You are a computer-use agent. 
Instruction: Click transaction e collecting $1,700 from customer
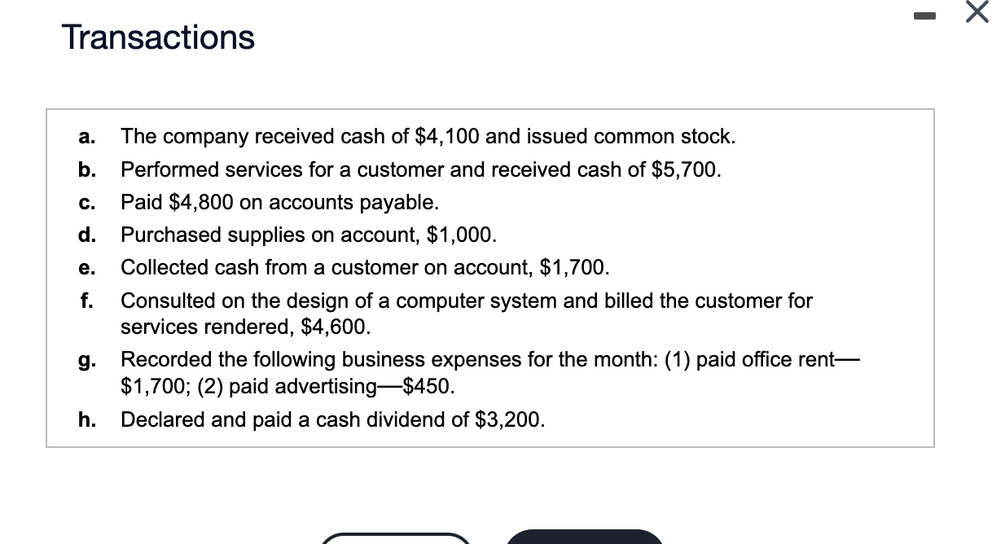pos(365,267)
